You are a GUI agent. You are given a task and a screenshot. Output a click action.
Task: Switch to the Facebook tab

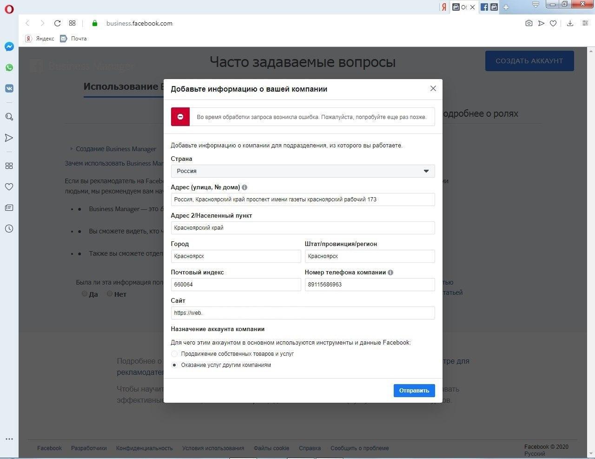point(484,7)
